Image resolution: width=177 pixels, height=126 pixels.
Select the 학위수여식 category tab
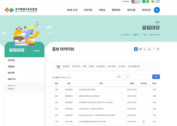[x=76, y=66]
